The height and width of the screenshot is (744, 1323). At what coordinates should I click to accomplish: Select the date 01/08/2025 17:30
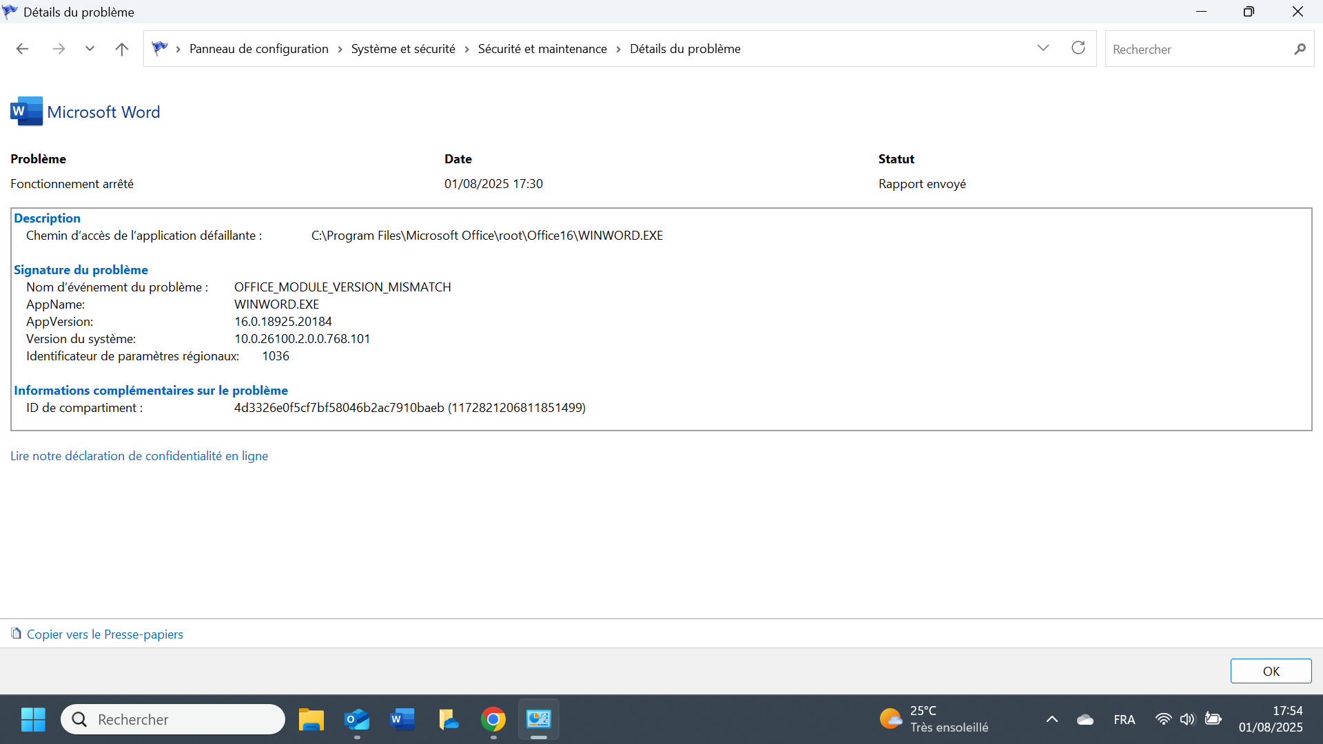pos(493,184)
